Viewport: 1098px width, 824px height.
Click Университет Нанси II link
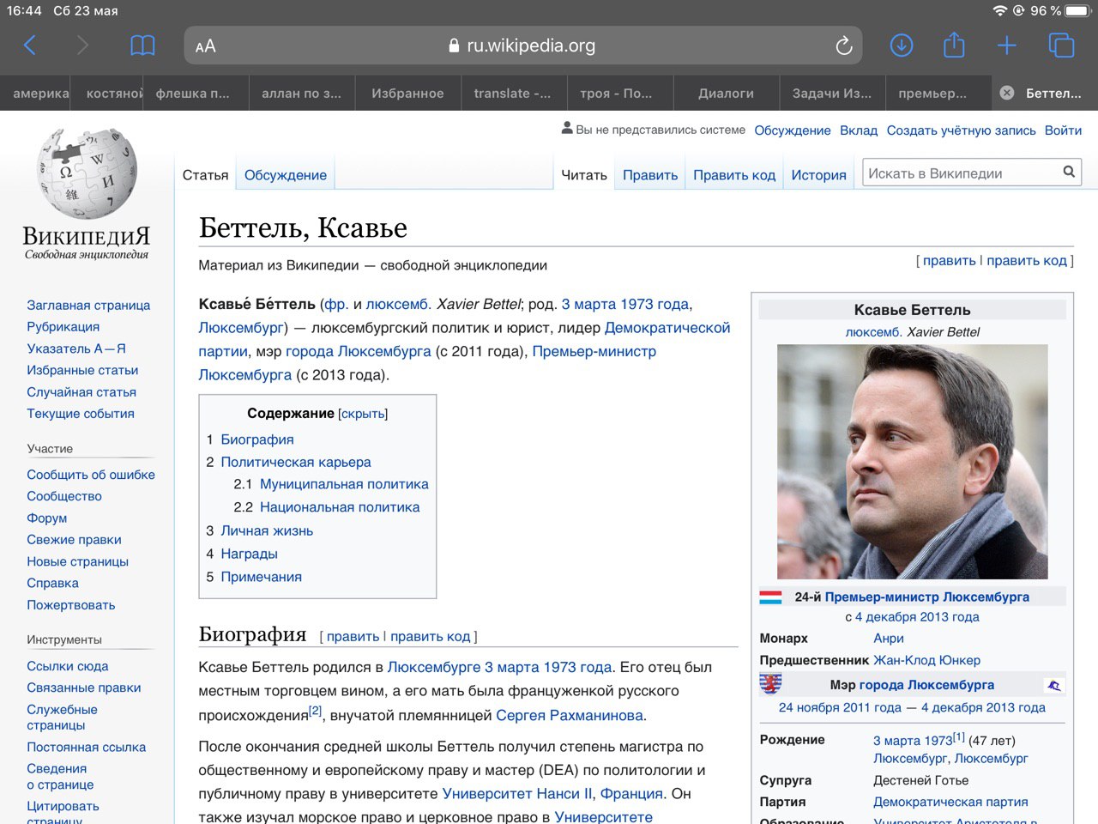517,793
